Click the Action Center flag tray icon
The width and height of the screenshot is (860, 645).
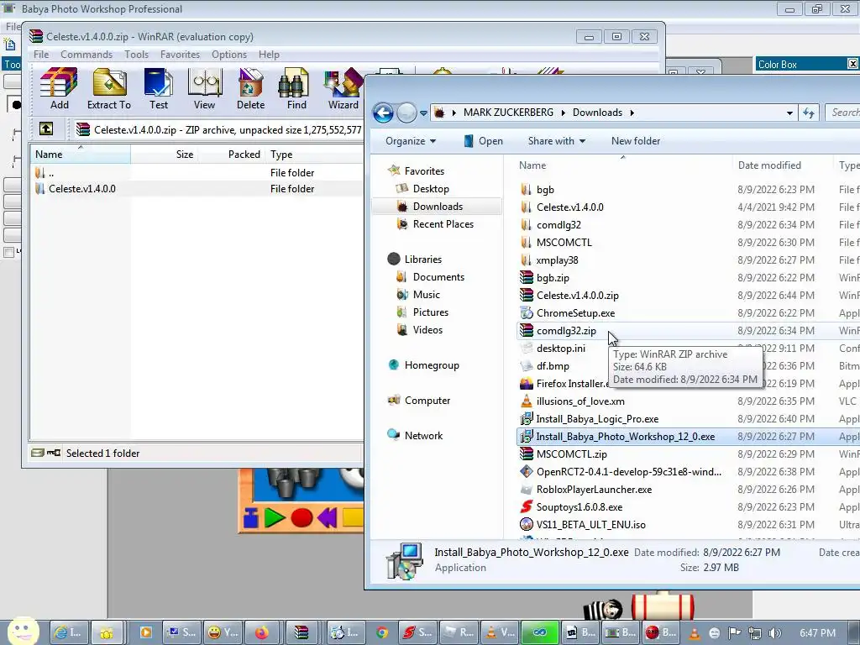click(734, 633)
